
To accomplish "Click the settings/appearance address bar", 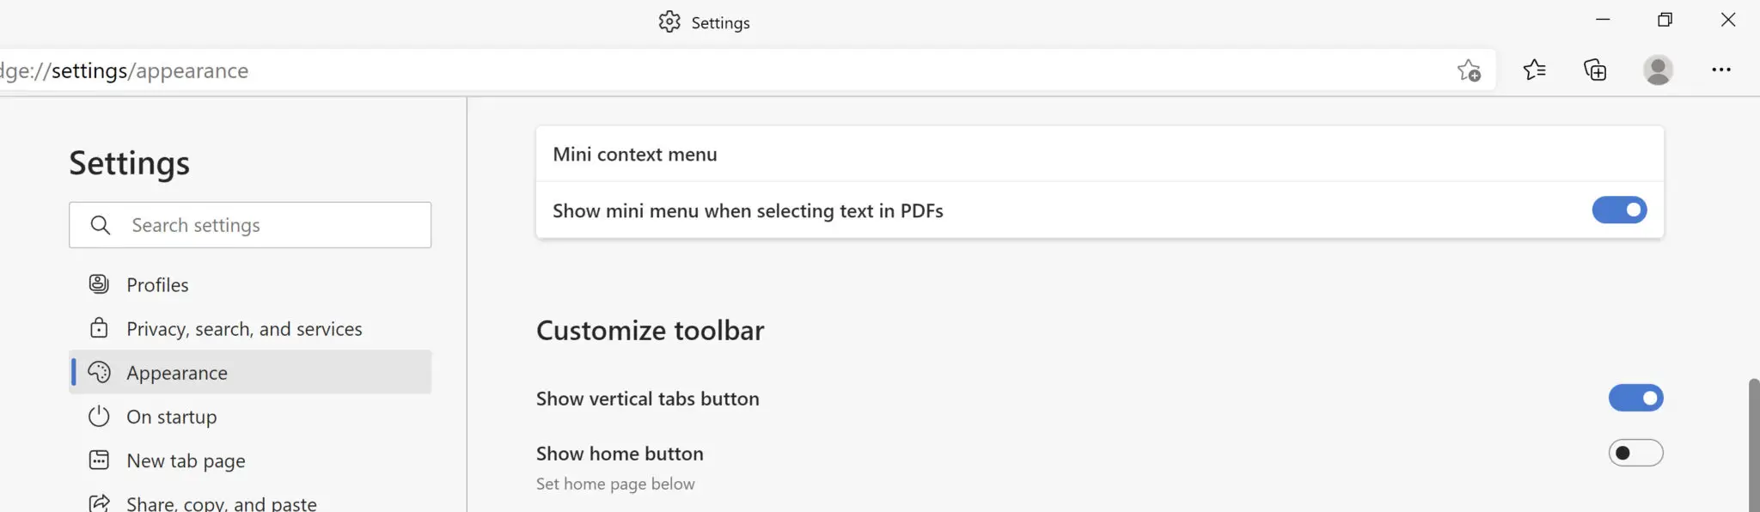I will pos(722,70).
